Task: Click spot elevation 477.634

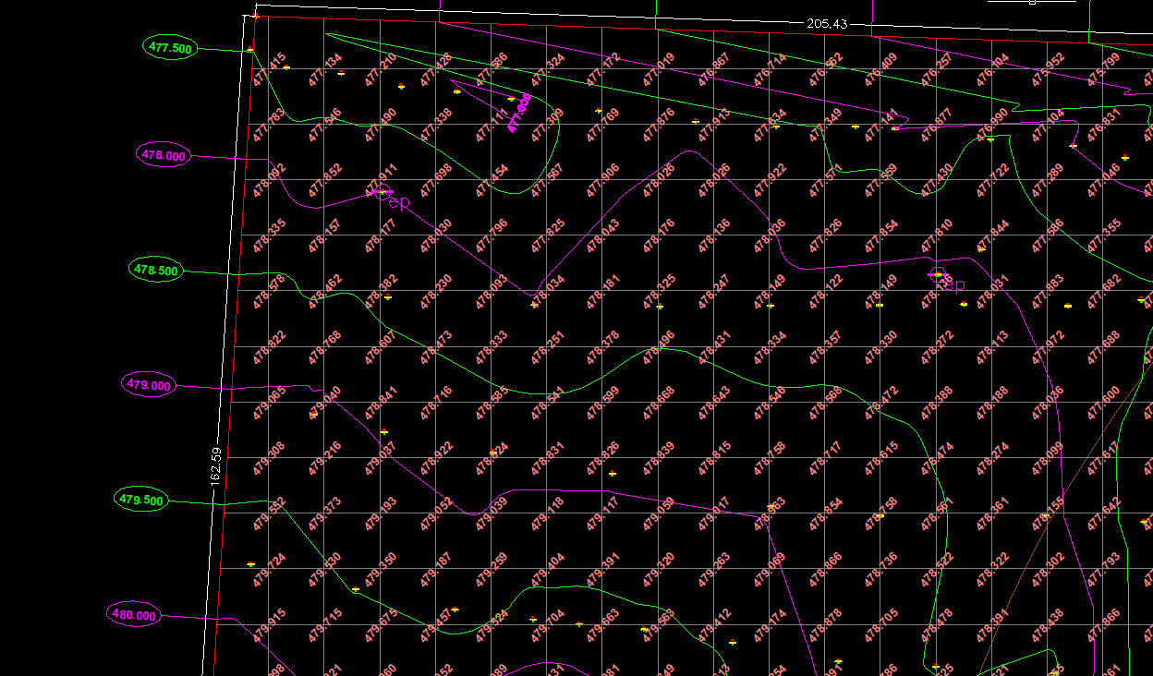Action: click(x=771, y=126)
